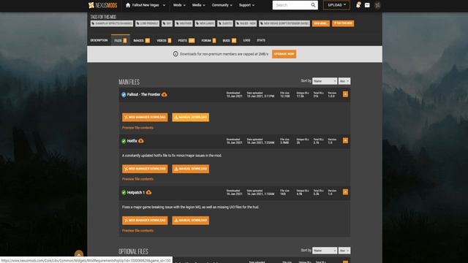Viewport: 468px width, 263px height.
Task: Open Main Files Asc order dropdown
Action: [344, 81]
